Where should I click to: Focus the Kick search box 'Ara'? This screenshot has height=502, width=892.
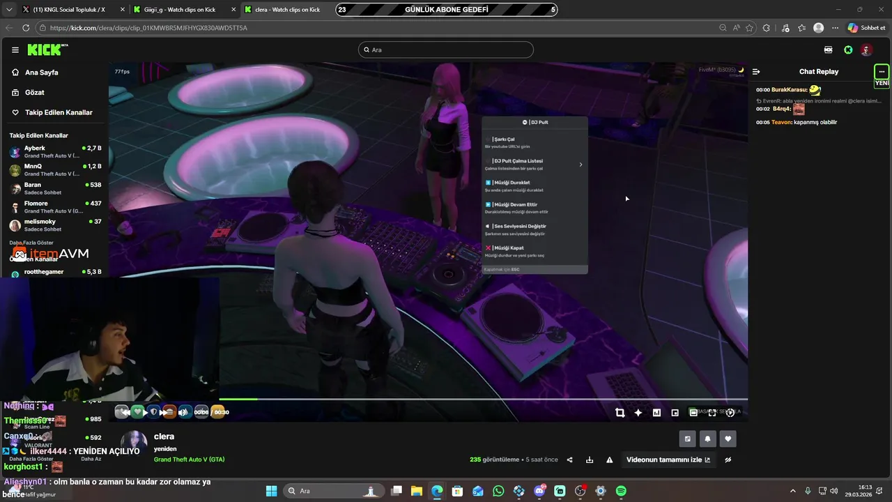click(x=446, y=50)
